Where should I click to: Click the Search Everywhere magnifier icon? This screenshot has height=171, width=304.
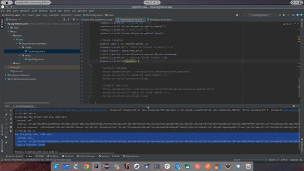click(293, 15)
